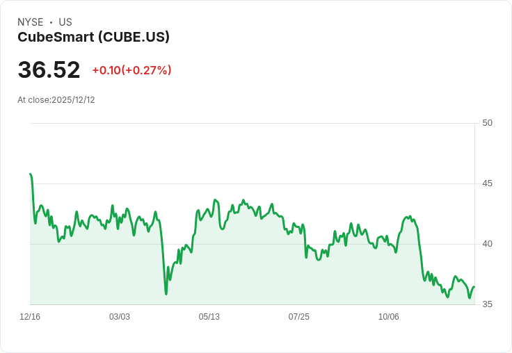The height and width of the screenshot is (353, 512).
Task: Click the chart line's starting peak at far left
Action: (x=31, y=174)
